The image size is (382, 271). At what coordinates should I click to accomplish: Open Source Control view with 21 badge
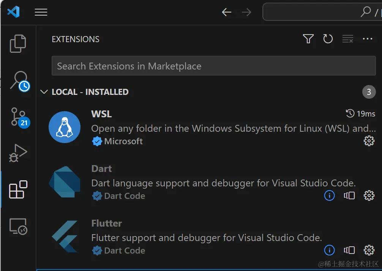click(18, 117)
